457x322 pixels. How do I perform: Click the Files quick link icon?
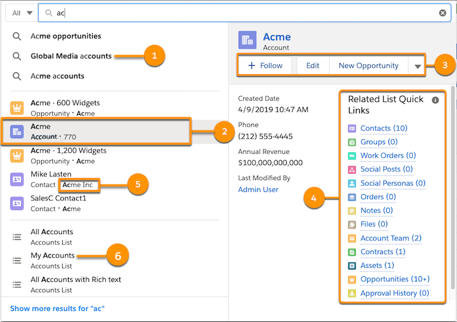(x=352, y=225)
